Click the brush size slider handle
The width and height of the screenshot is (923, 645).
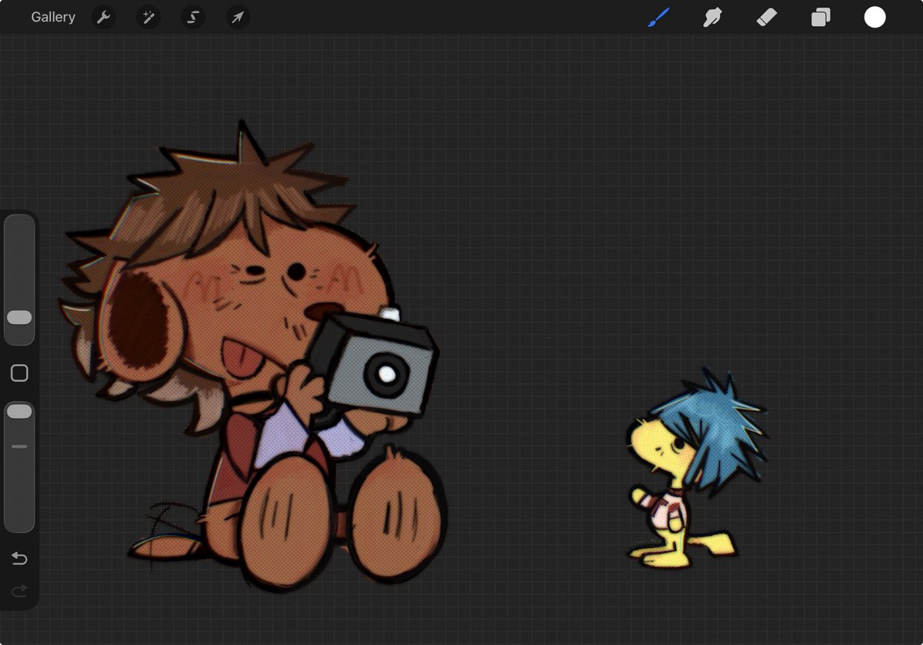pyautogui.click(x=19, y=317)
